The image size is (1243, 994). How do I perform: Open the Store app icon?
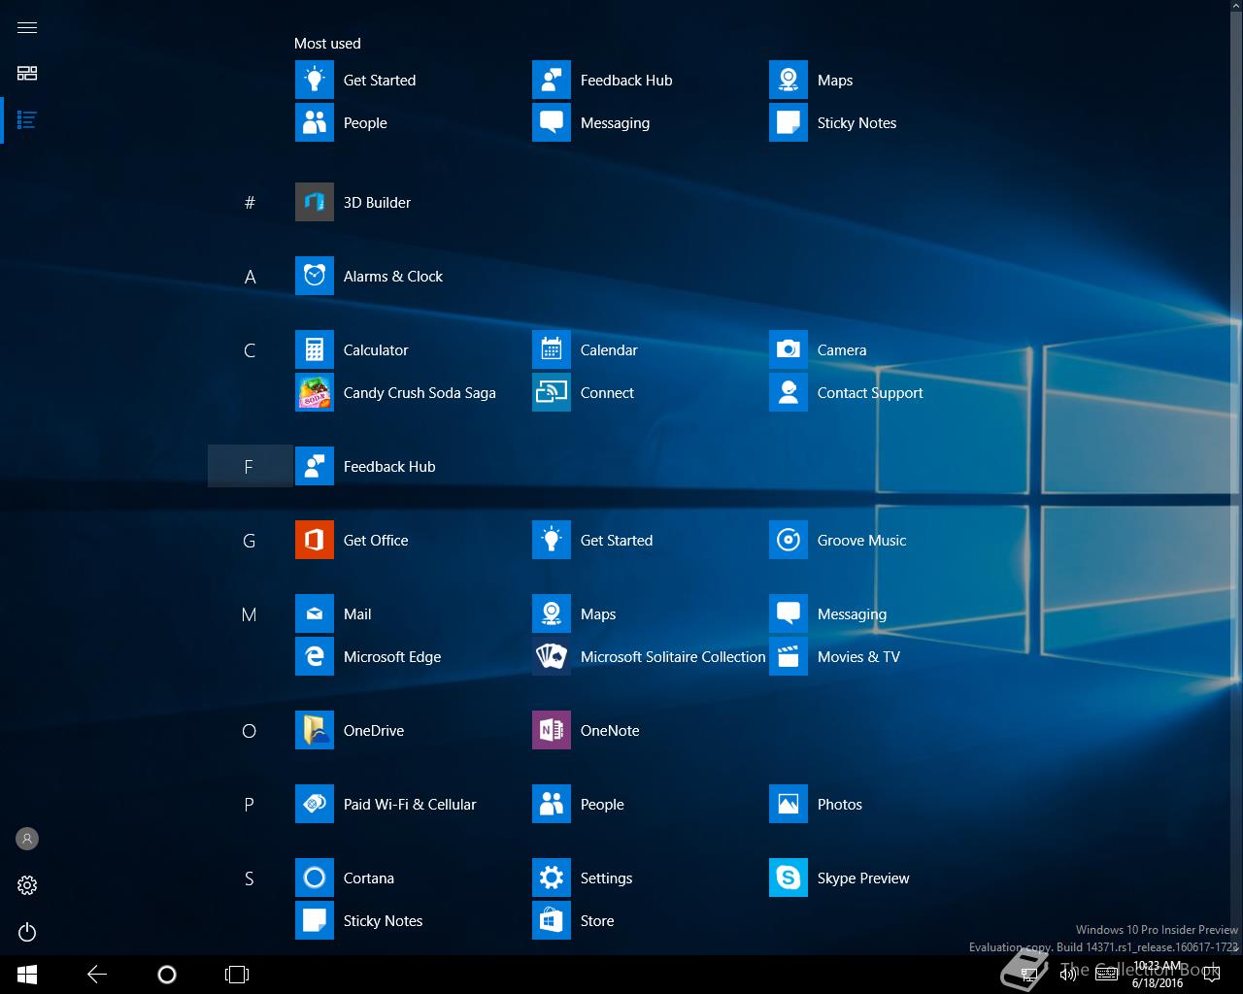pos(552,920)
